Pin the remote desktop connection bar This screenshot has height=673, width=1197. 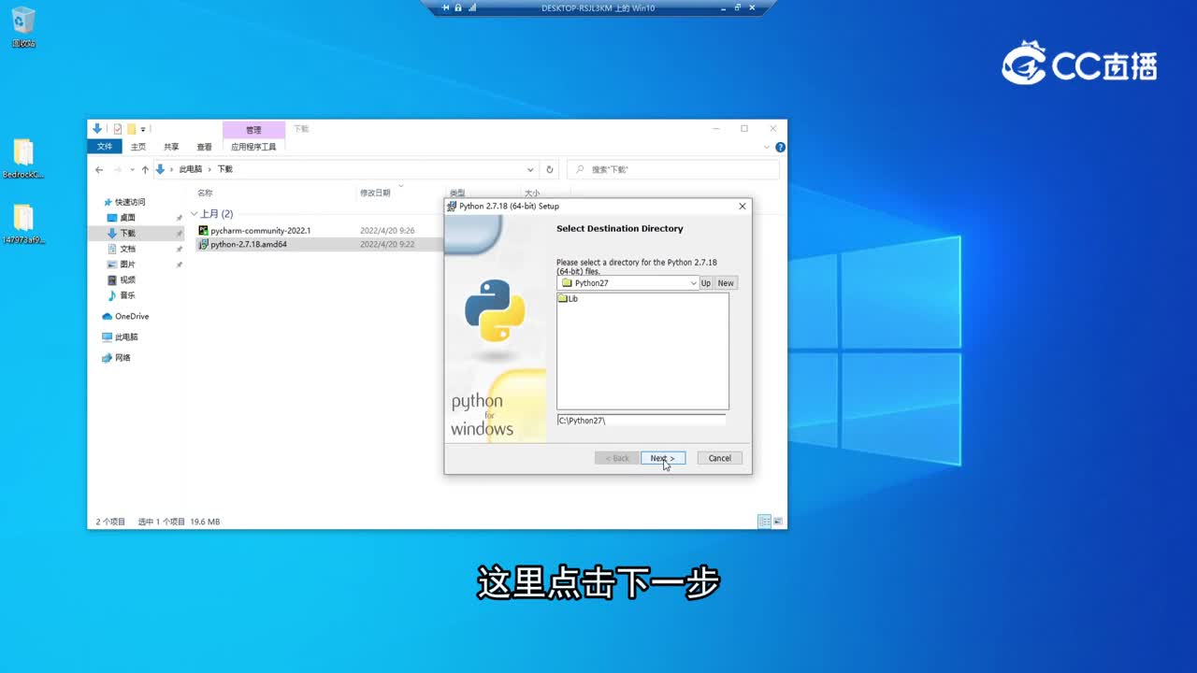(x=446, y=7)
